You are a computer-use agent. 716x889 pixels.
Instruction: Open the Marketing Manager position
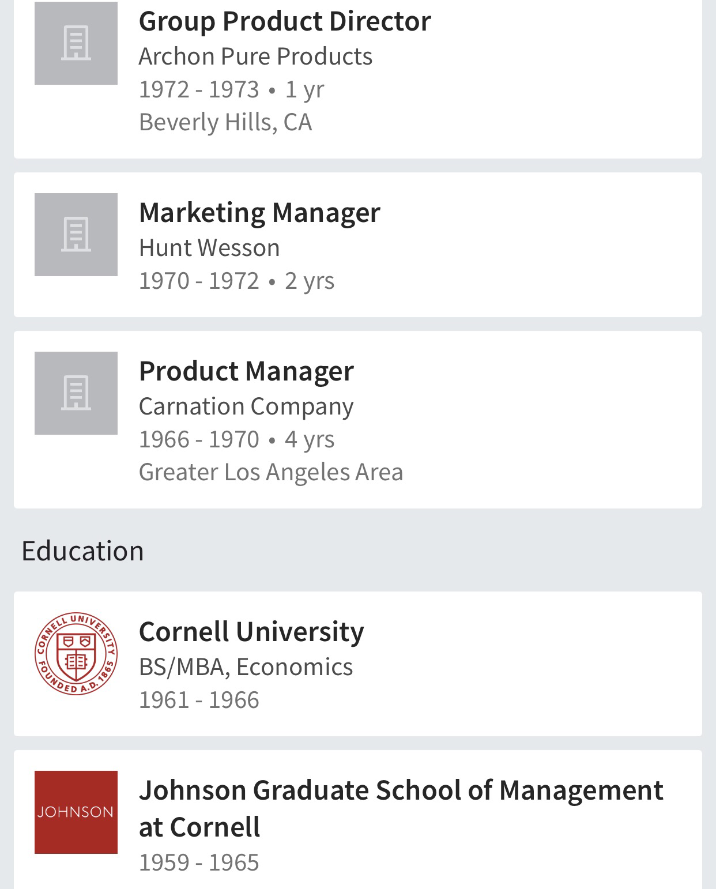[x=259, y=212]
